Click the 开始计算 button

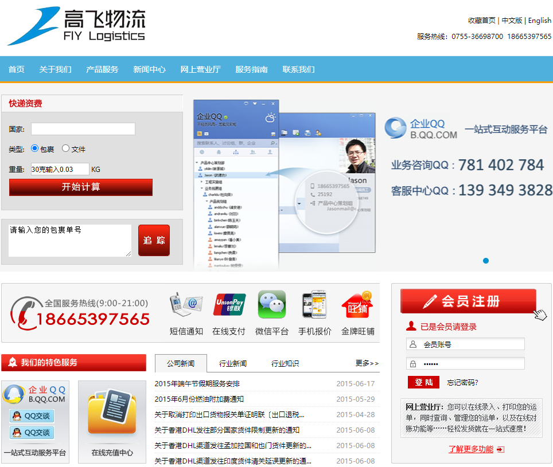pos(81,187)
